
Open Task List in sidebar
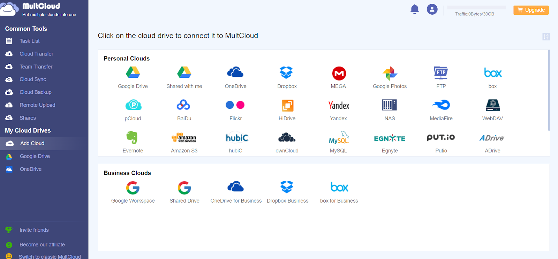tap(30, 41)
